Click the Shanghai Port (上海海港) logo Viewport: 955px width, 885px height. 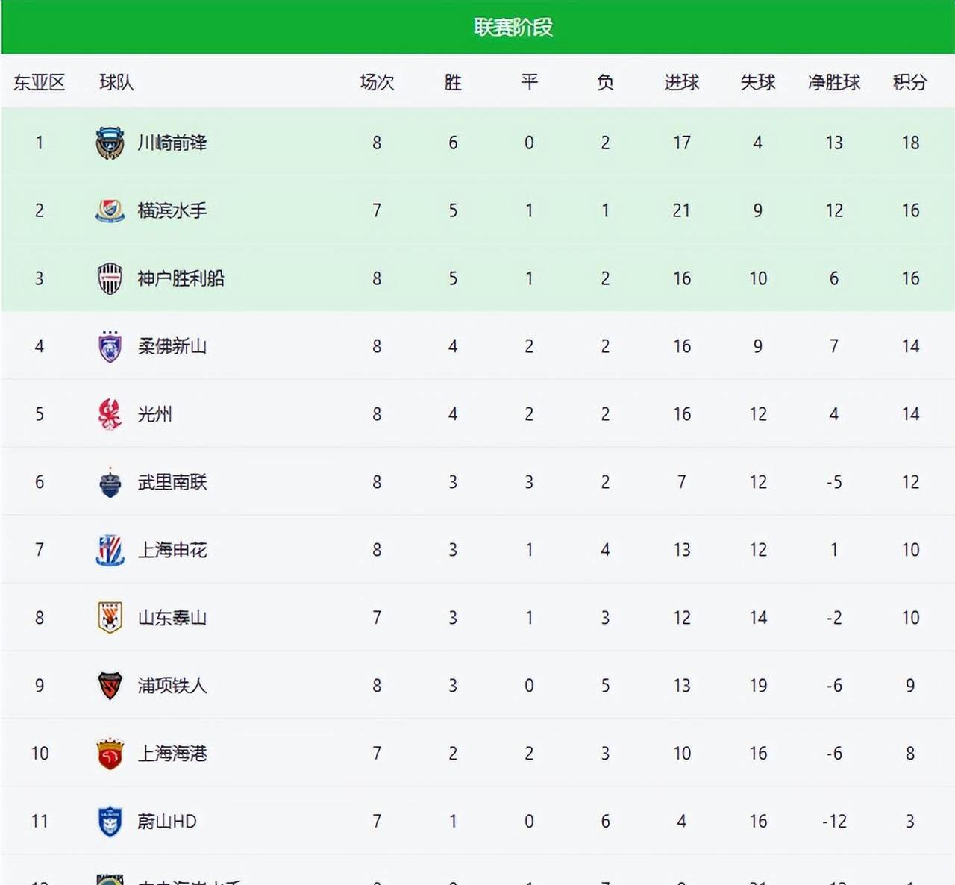click(110, 754)
